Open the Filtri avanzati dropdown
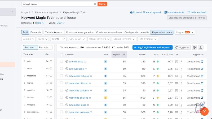The height and width of the screenshot is (119, 212). click(x=148, y=39)
